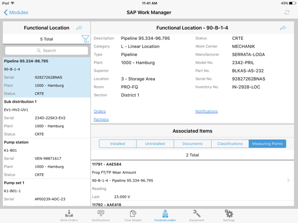The width and height of the screenshot is (298, 223).
Task: Click model number 2342-PRIL
Action: [243, 62]
